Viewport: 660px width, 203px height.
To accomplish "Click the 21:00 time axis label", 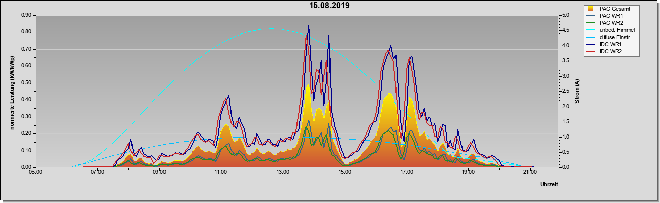I will coord(530,172).
